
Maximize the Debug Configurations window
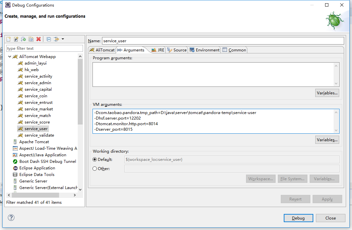(x=327, y=5)
